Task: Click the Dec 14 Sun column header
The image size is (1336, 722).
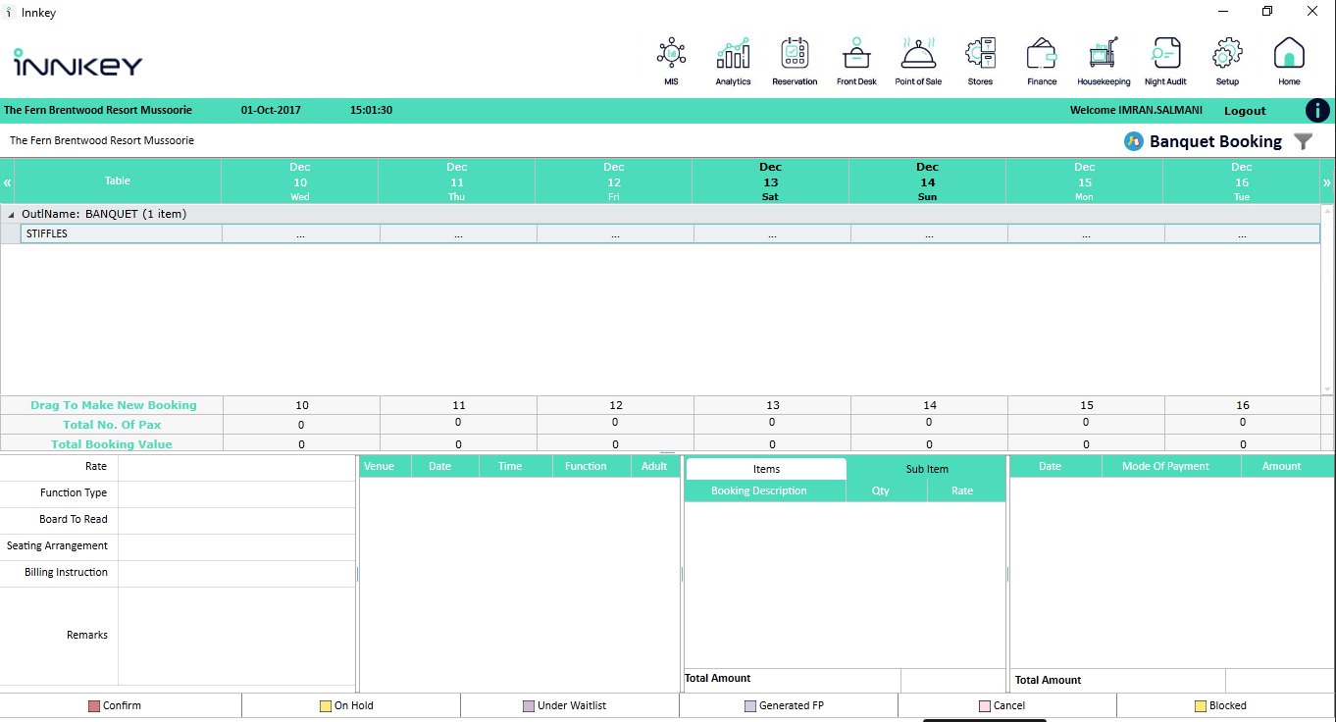Action: pos(928,181)
